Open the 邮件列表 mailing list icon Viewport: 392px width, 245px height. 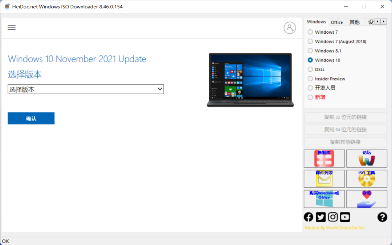coord(324,179)
